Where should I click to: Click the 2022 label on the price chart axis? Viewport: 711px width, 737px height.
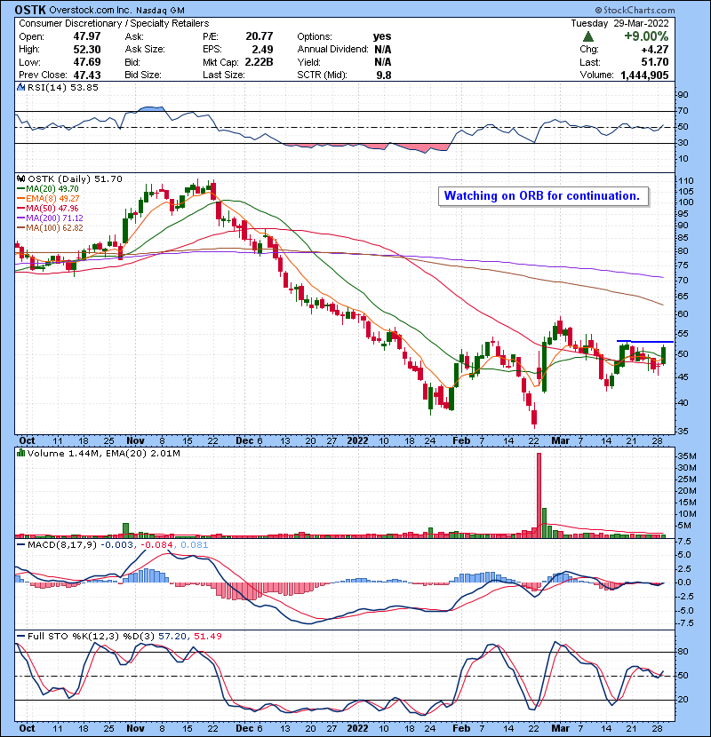tap(357, 441)
